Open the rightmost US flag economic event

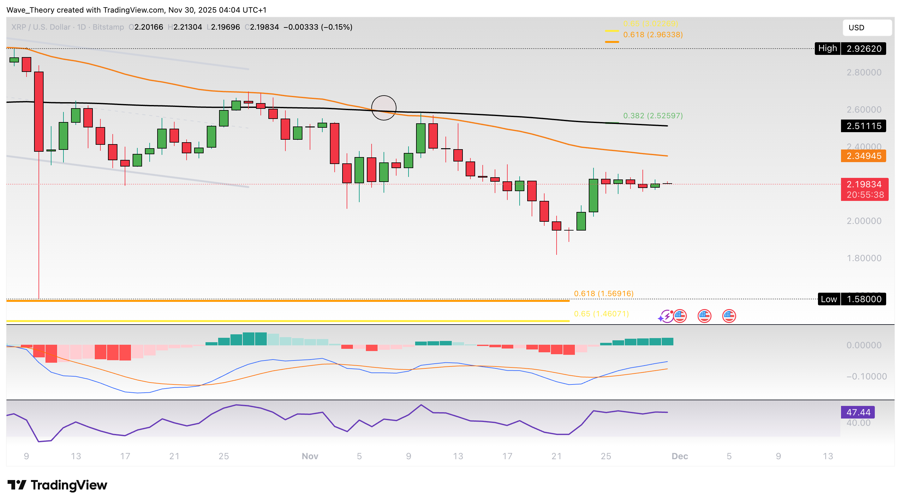[729, 316]
